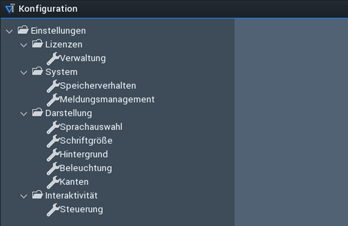Click the Konfiguration app logo icon

tap(10, 9)
